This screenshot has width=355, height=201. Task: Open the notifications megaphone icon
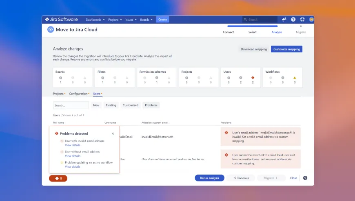284,20
